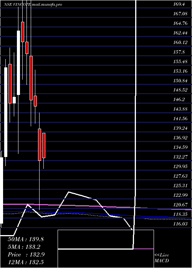
Task: Click the 116.03 price axis label
Action: tap(180, 224)
